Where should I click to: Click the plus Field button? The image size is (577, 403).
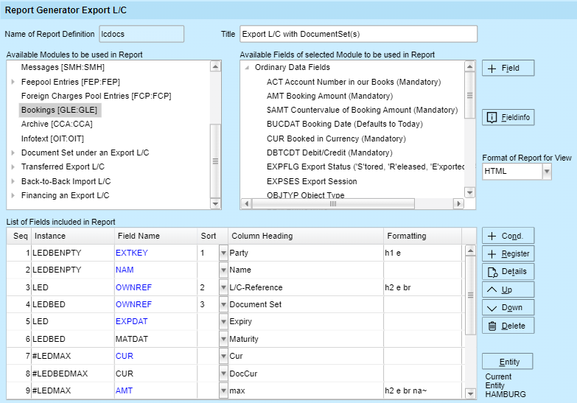coord(508,68)
